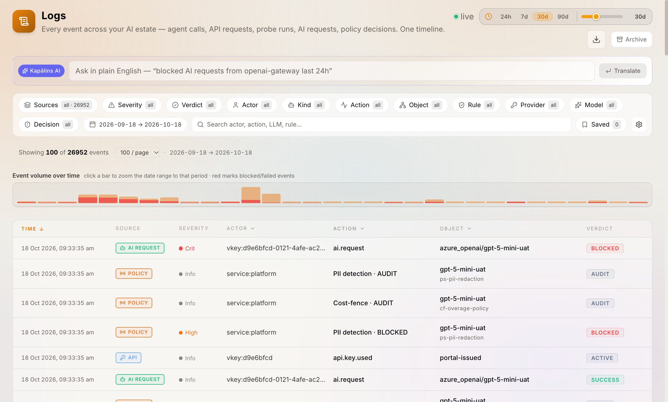
Task: Open the Sources filter dropdown
Action: (58, 105)
